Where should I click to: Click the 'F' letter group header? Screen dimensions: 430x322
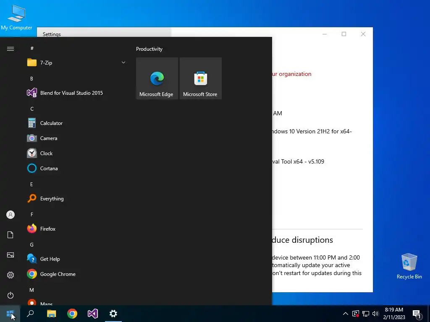coord(32,215)
